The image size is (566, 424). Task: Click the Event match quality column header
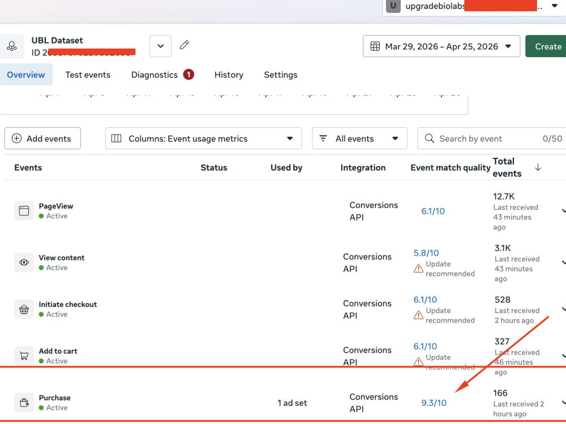tap(451, 167)
